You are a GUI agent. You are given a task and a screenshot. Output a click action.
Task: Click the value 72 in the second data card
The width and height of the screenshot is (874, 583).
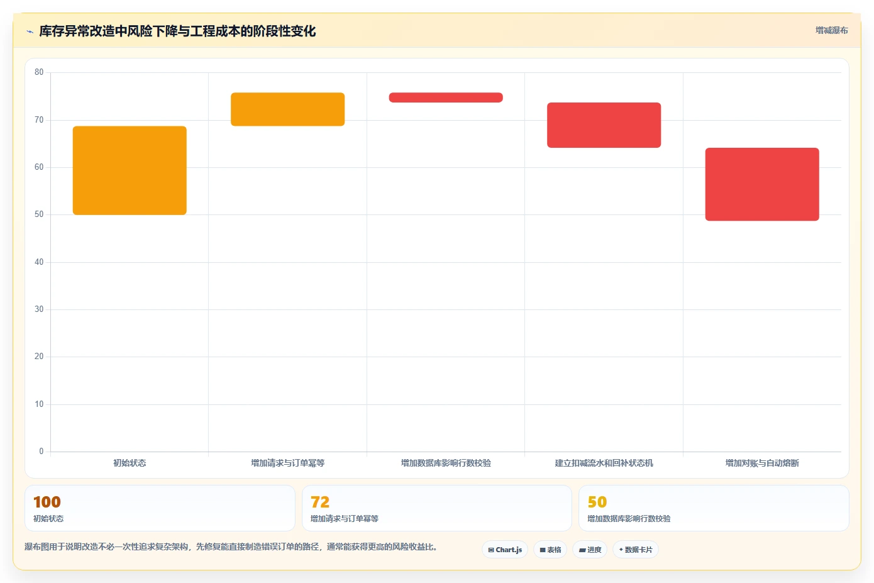(x=320, y=502)
